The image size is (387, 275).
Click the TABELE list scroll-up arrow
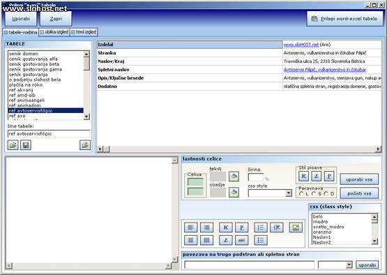coord(86,54)
